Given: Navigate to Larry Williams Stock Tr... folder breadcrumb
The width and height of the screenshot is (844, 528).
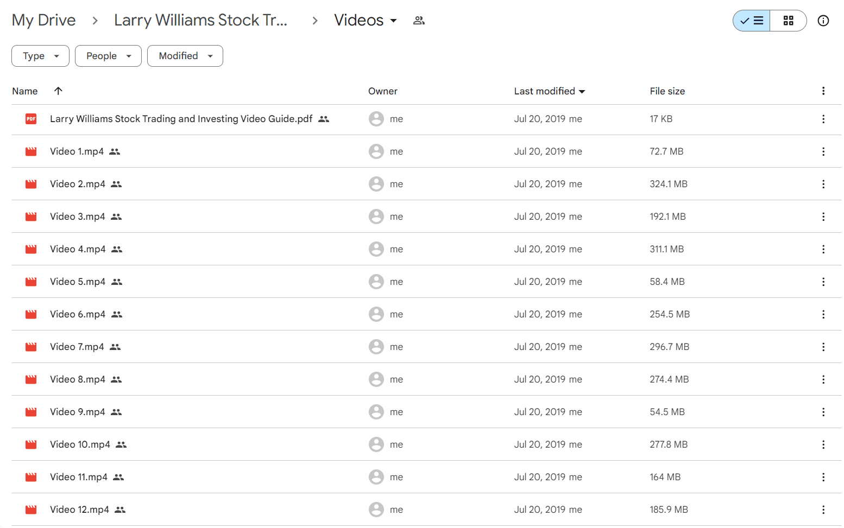Looking at the screenshot, I should point(200,20).
